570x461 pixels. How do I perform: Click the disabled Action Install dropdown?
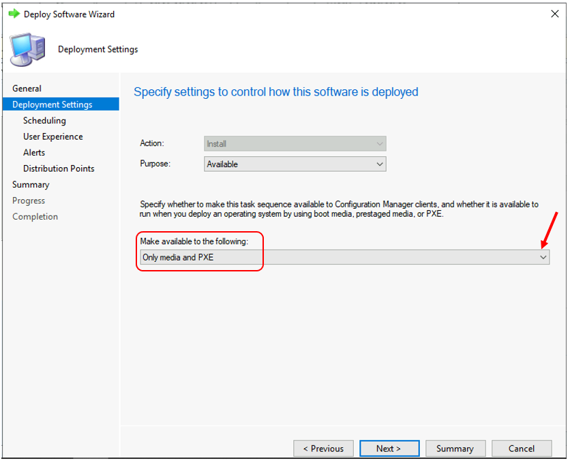point(295,144)
